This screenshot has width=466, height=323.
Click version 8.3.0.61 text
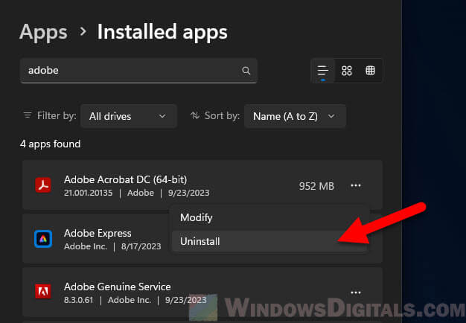tap(78, 300)
